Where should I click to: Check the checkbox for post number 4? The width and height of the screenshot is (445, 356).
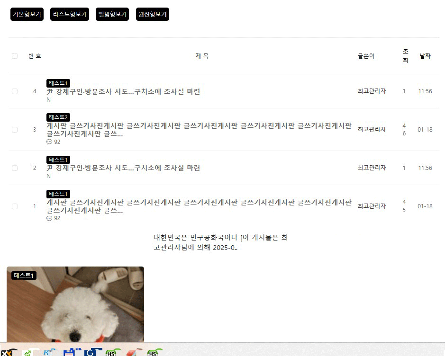[15, 91]
